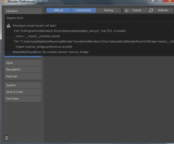Click the Refresh add-ons button

click(161, 10)
